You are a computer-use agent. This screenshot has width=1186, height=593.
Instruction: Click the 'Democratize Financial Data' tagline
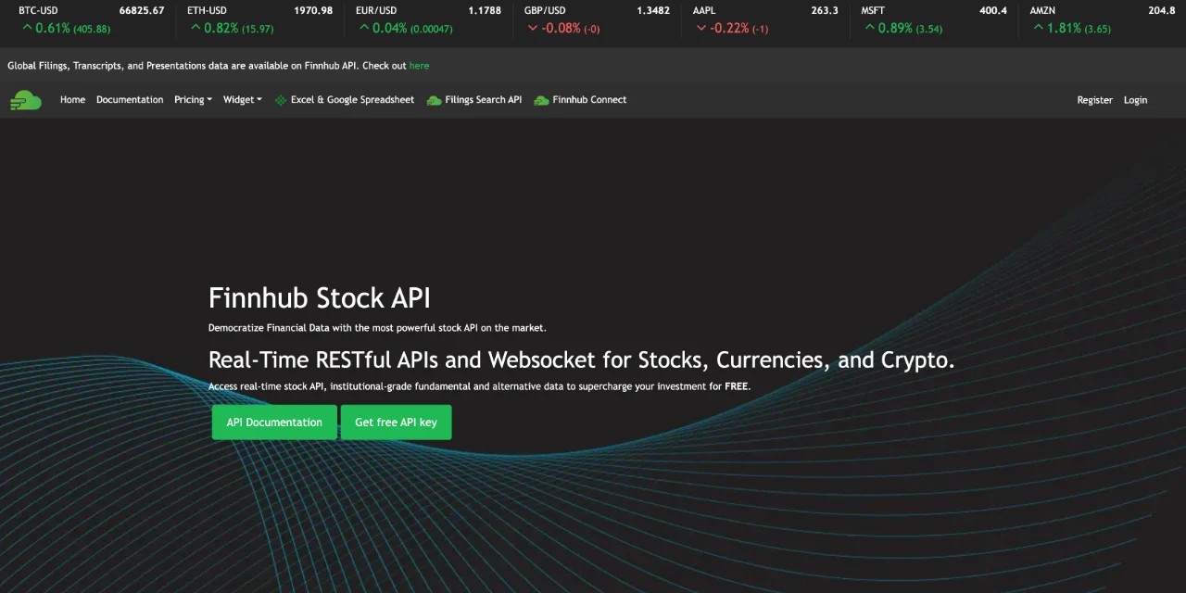(x=377, y=328)
